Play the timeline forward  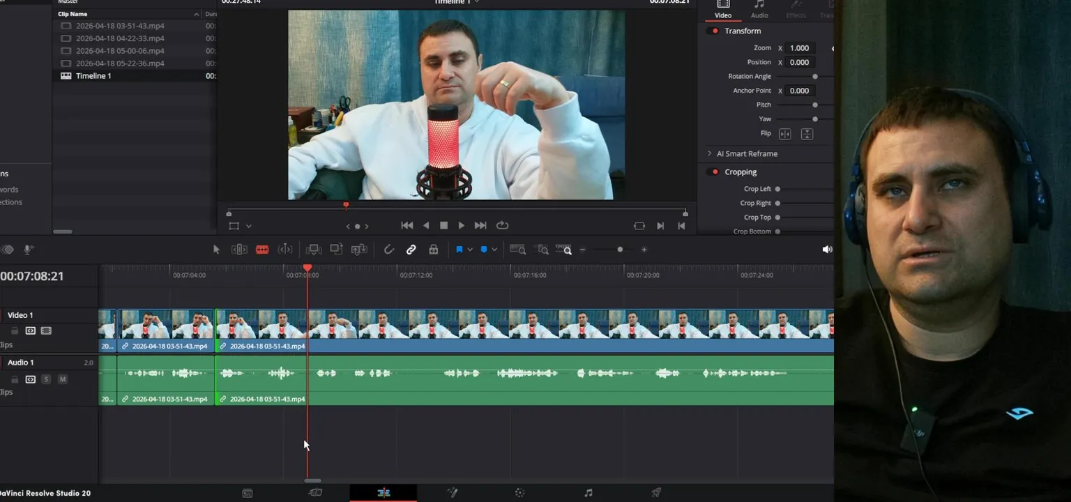click(461, 225)
